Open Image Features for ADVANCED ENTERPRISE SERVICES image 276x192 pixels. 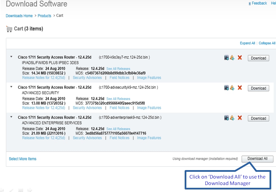pyautogui.click(x=149, y=138)
